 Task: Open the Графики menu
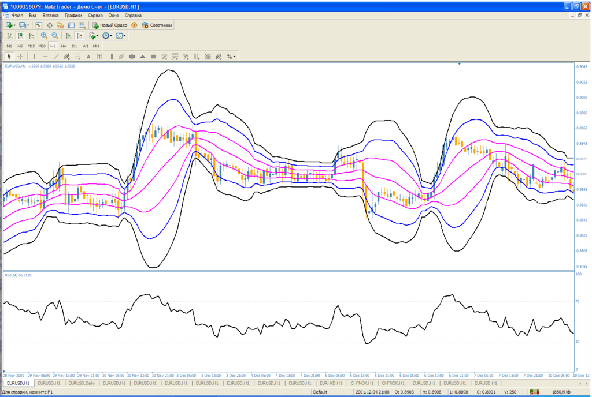click(73, 15)
